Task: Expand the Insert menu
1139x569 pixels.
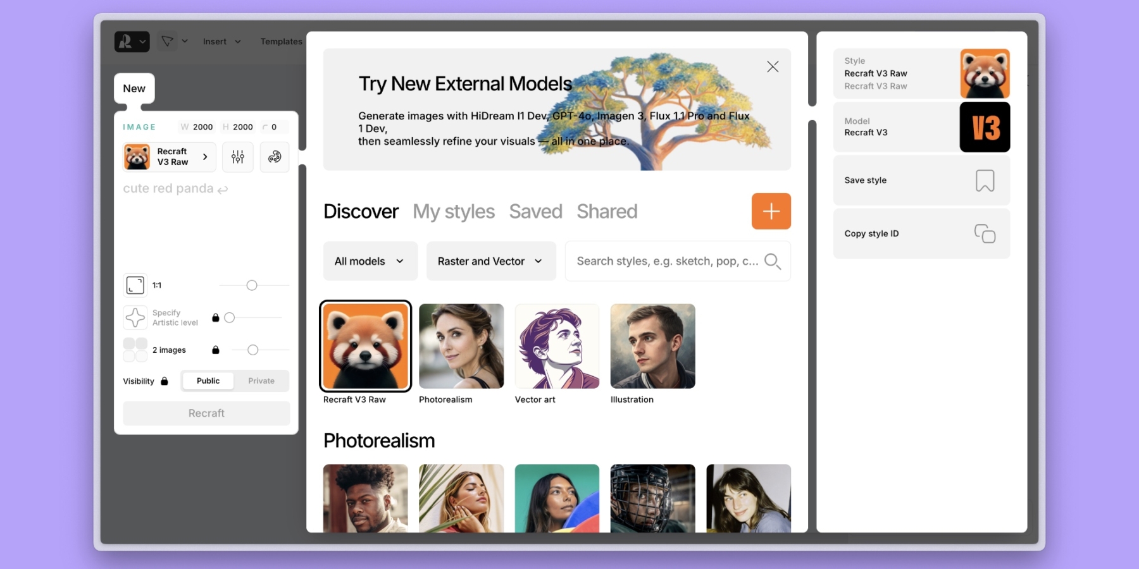Action: (221, 42)
